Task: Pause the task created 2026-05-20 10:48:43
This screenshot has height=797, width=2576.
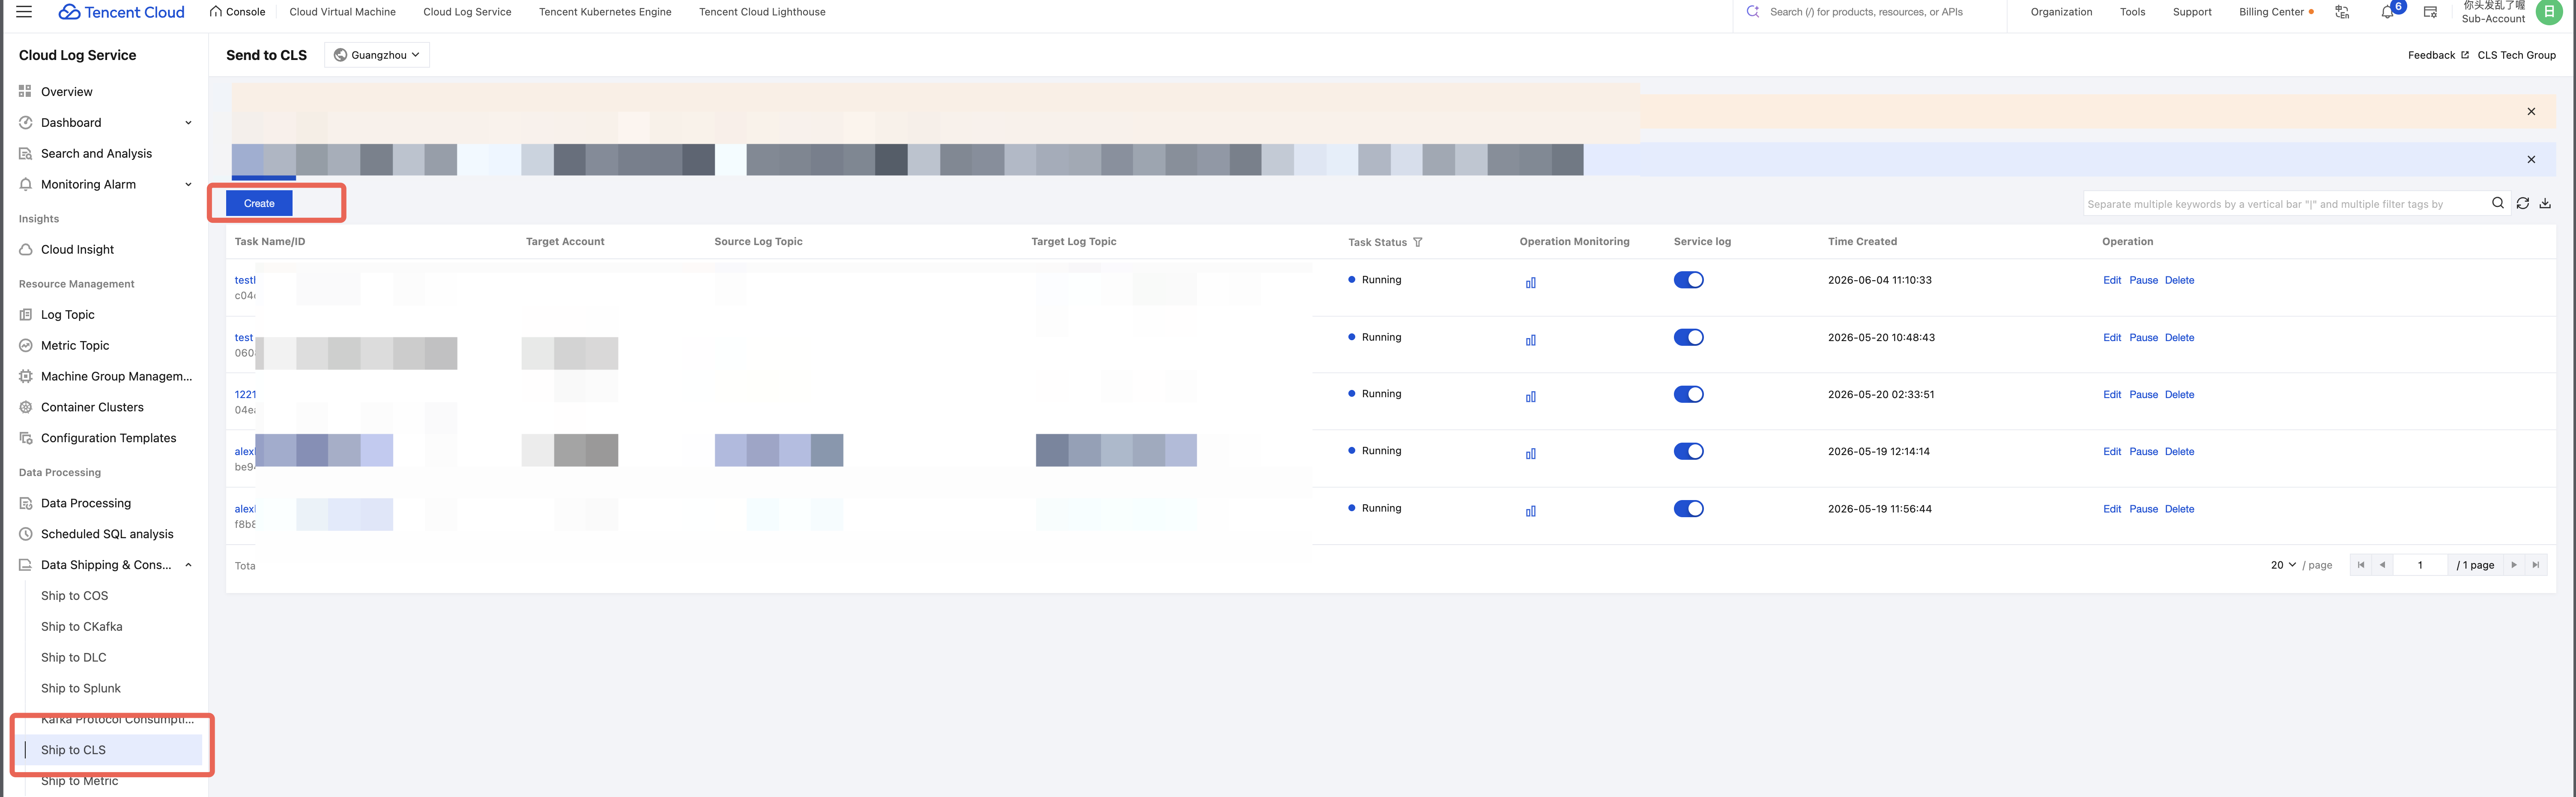Action: pyautogui.click(x=2143, y=338)
